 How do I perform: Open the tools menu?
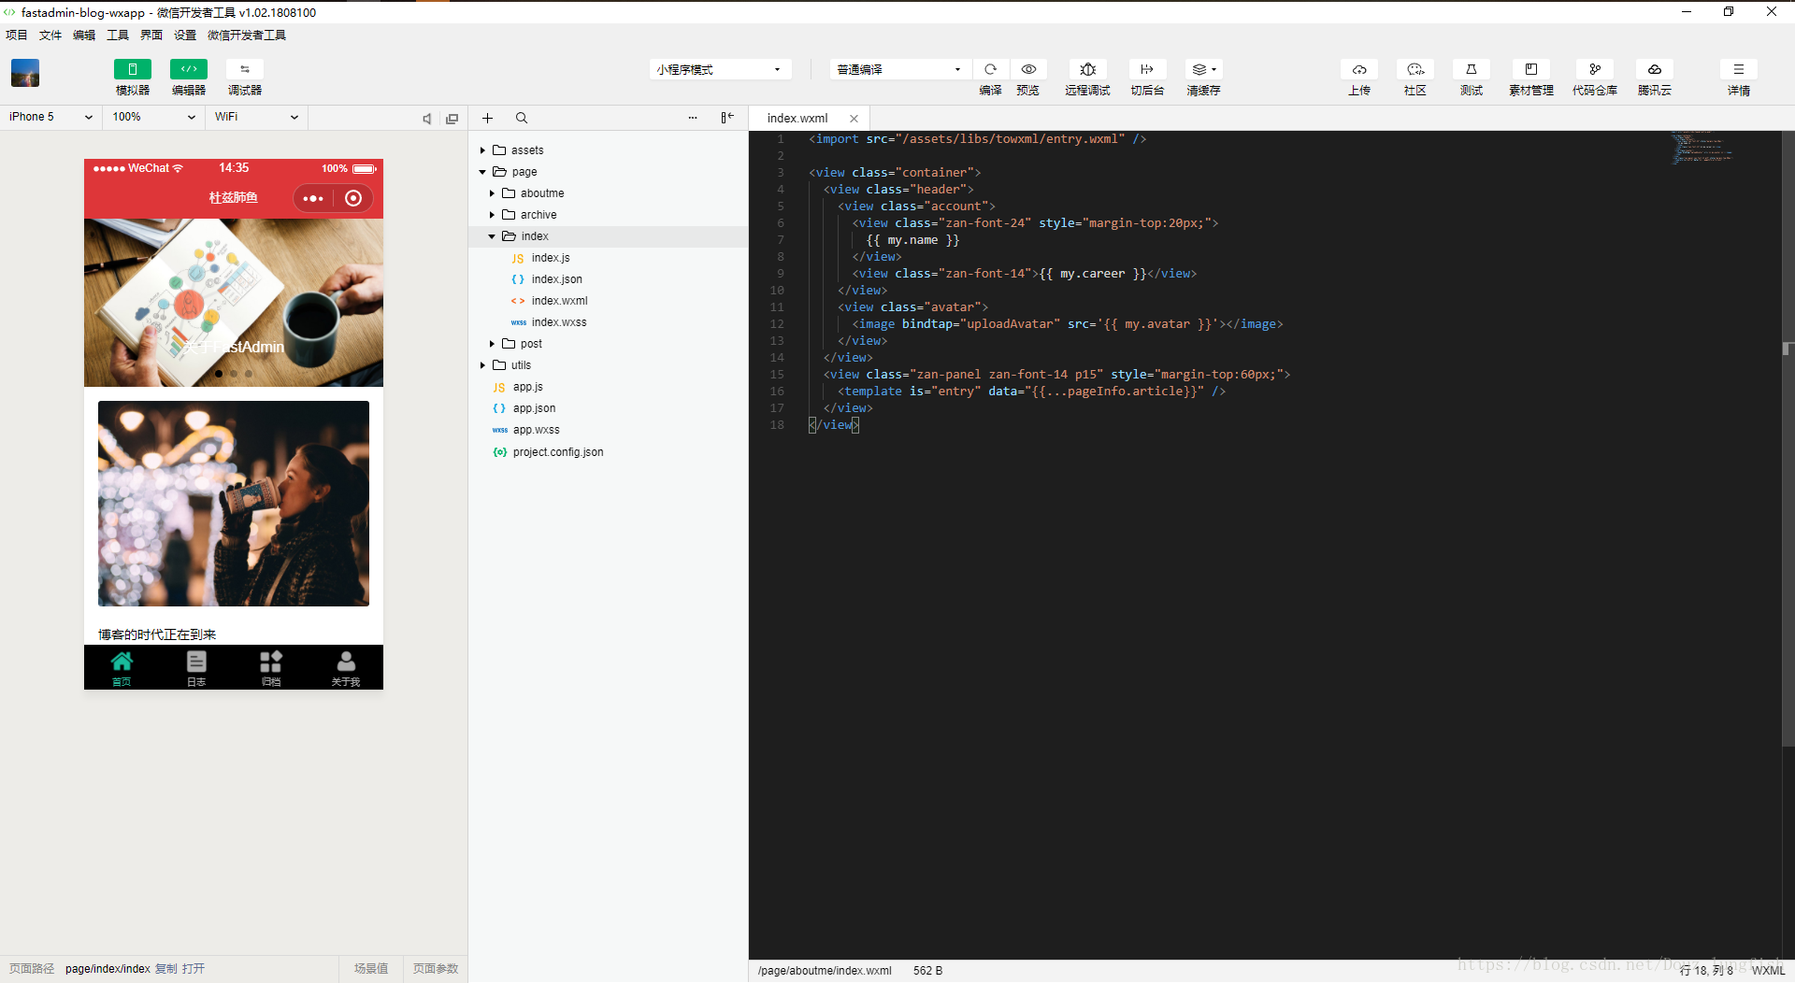pyautogui.click(x=118, y=35)
